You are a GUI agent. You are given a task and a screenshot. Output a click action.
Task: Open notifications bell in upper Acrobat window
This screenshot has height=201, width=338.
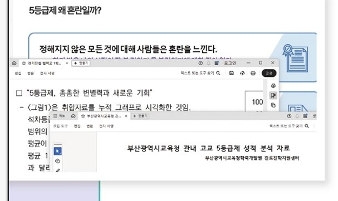click(208, 63)
